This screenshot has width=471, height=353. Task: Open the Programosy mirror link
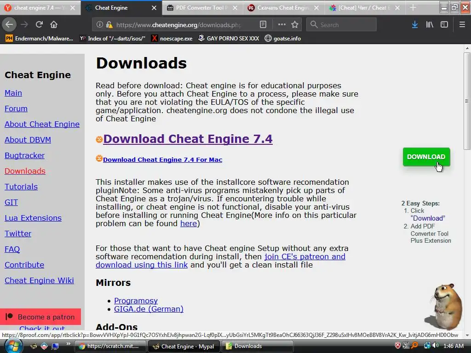click(x=136, y=301)
